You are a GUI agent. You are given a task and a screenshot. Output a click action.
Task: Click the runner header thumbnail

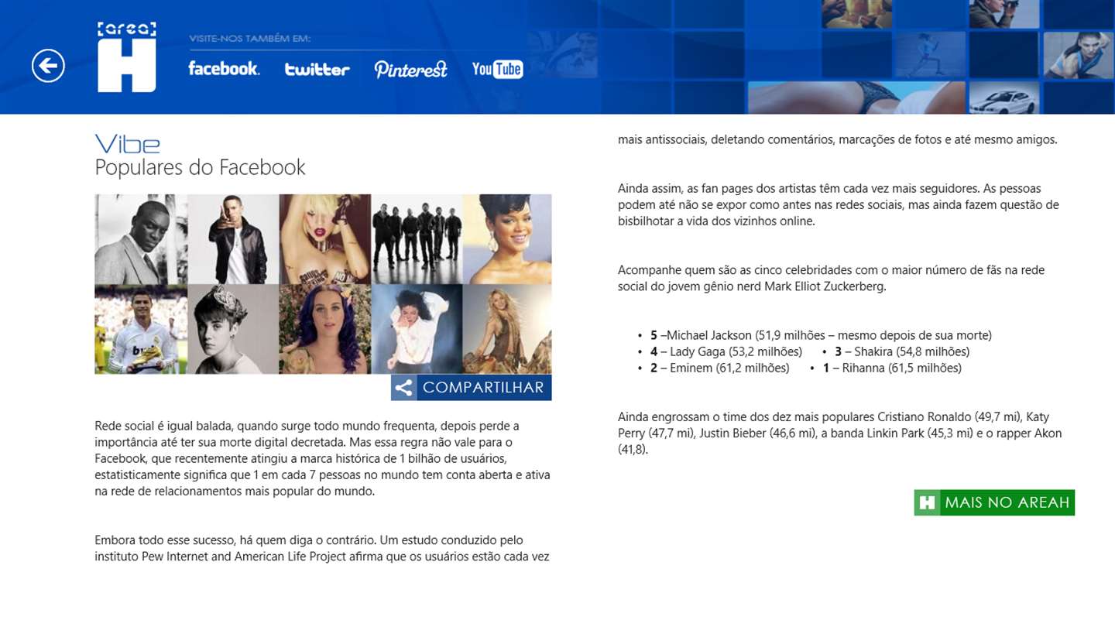(928, 54)
